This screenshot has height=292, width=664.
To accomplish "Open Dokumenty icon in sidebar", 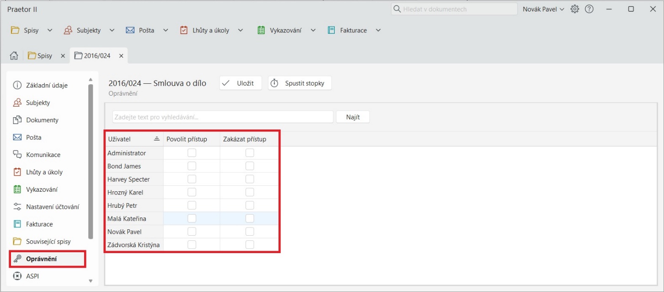I will 17,120.
